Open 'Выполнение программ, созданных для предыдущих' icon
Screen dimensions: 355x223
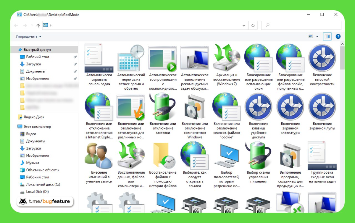pos(291,156)
